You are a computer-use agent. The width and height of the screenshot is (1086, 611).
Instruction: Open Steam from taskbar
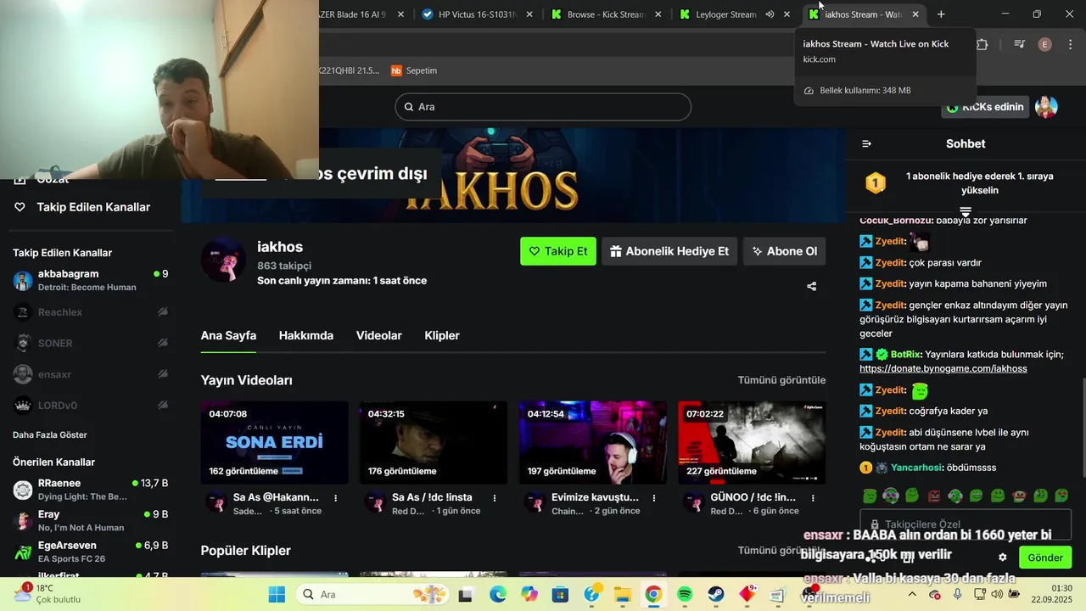click(716, 594)
